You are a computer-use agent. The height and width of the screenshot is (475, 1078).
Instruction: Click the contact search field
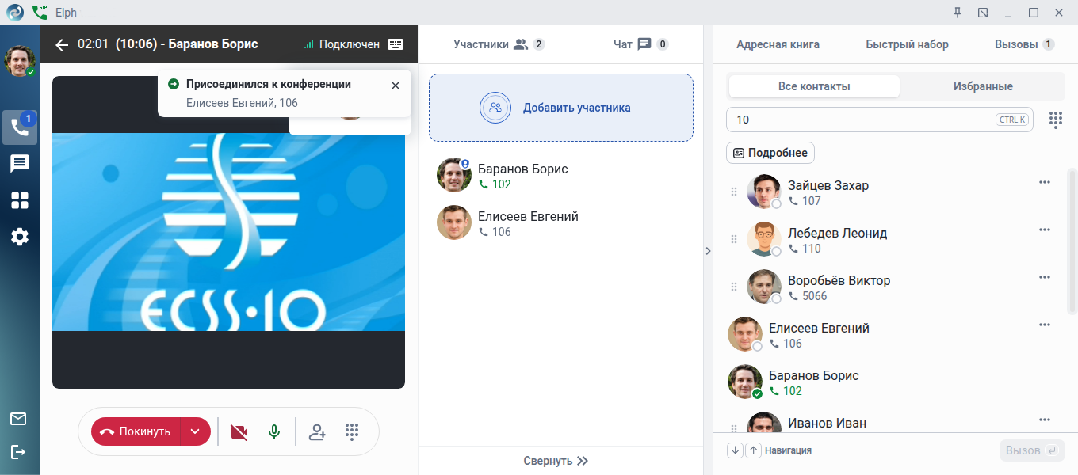coord(880,120)
